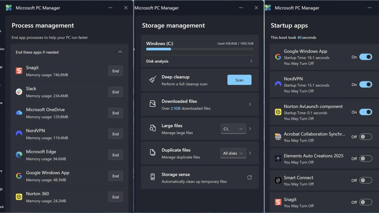Click the Slack app icon
The width and height of the screenshot is (379, 213).
click(x=19, y=92)
